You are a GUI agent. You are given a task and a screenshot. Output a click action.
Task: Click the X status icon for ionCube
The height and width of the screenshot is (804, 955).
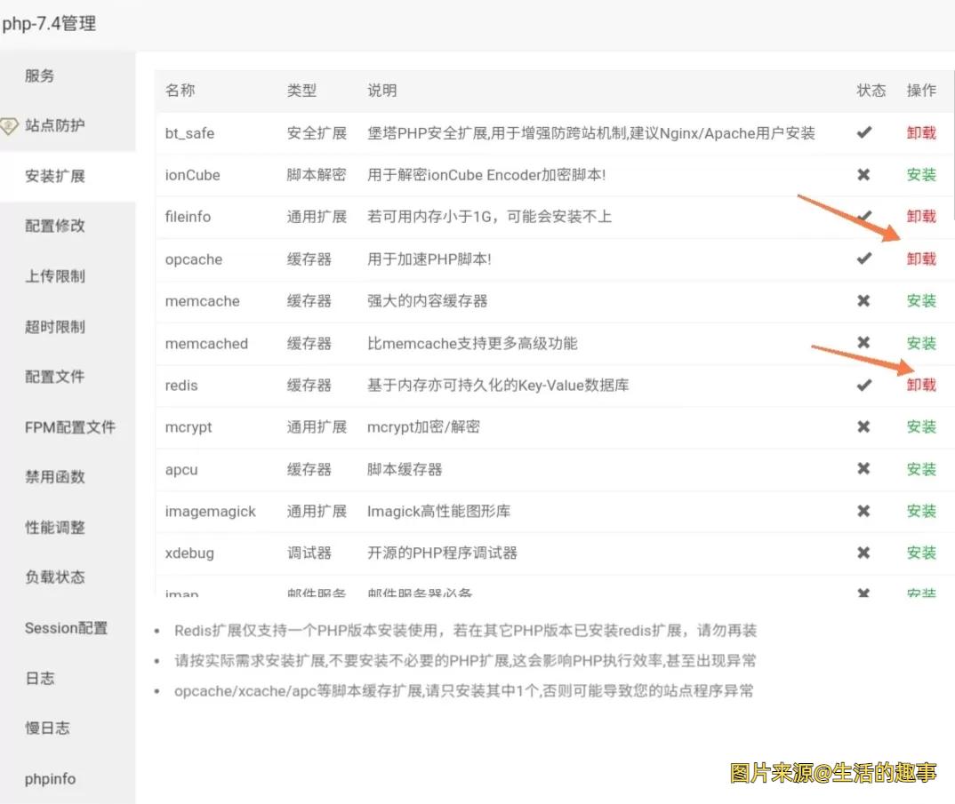863,175
